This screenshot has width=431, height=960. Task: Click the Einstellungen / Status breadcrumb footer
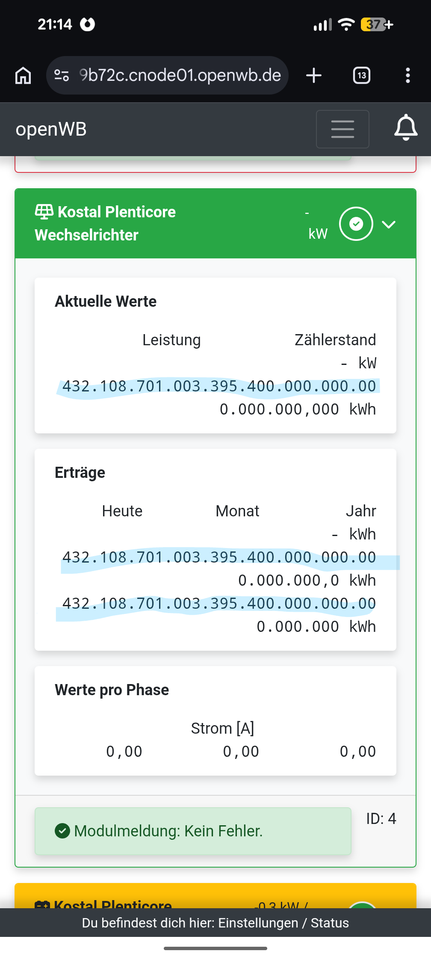click(x=215, y=923)
